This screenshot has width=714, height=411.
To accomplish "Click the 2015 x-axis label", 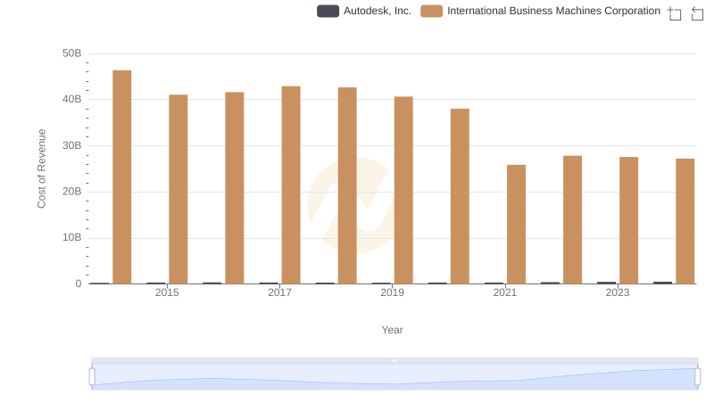I will click(167, 292).
